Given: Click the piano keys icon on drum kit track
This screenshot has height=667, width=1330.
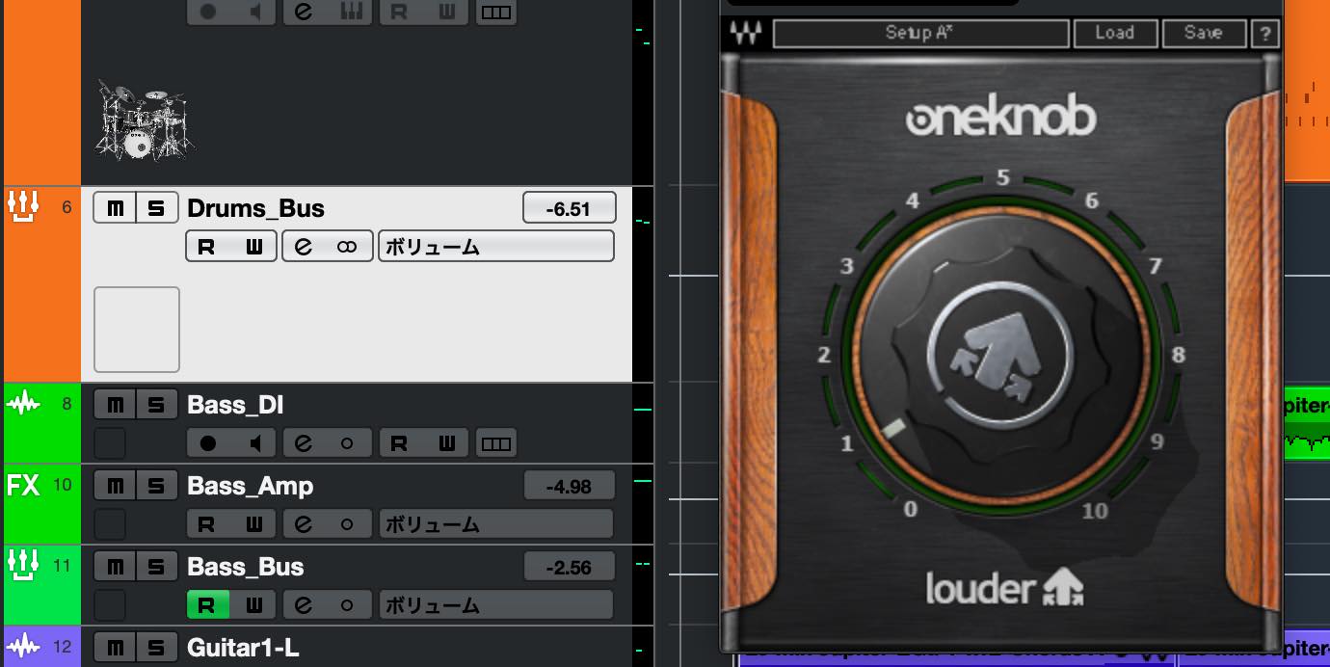Looking at the screenshot, I should click(350, 13).
